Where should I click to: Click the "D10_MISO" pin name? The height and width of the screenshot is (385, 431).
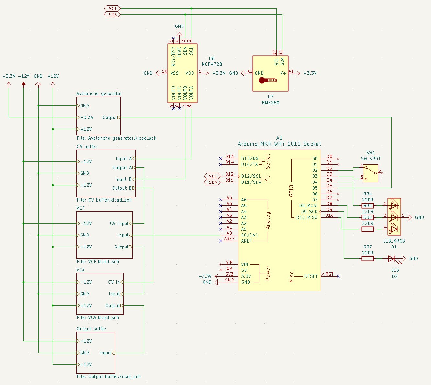click(307, 217)
